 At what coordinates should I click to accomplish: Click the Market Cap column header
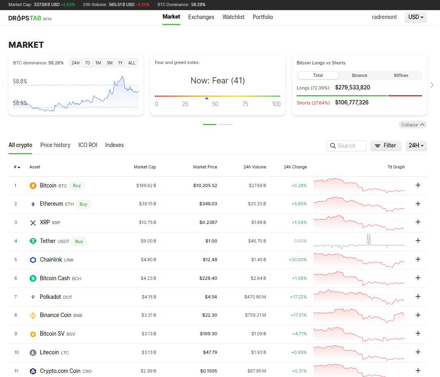pyautogui.click(x=145, y=167)
